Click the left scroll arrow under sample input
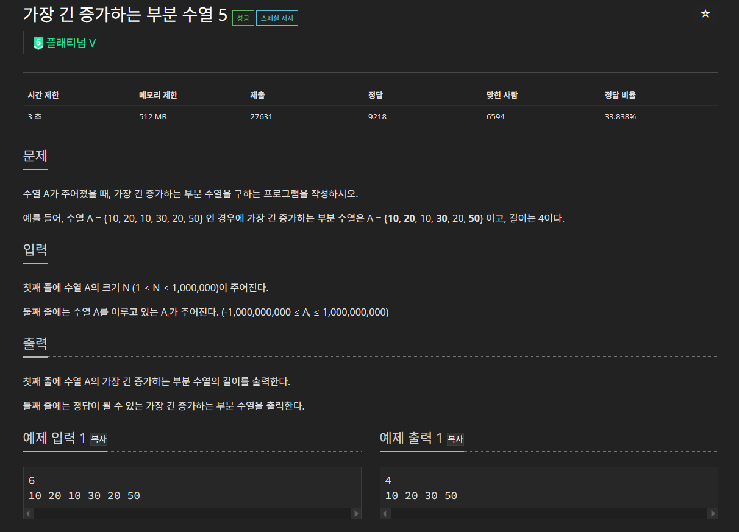The height and width of the screenshot is (532, 739). [29, 514]
